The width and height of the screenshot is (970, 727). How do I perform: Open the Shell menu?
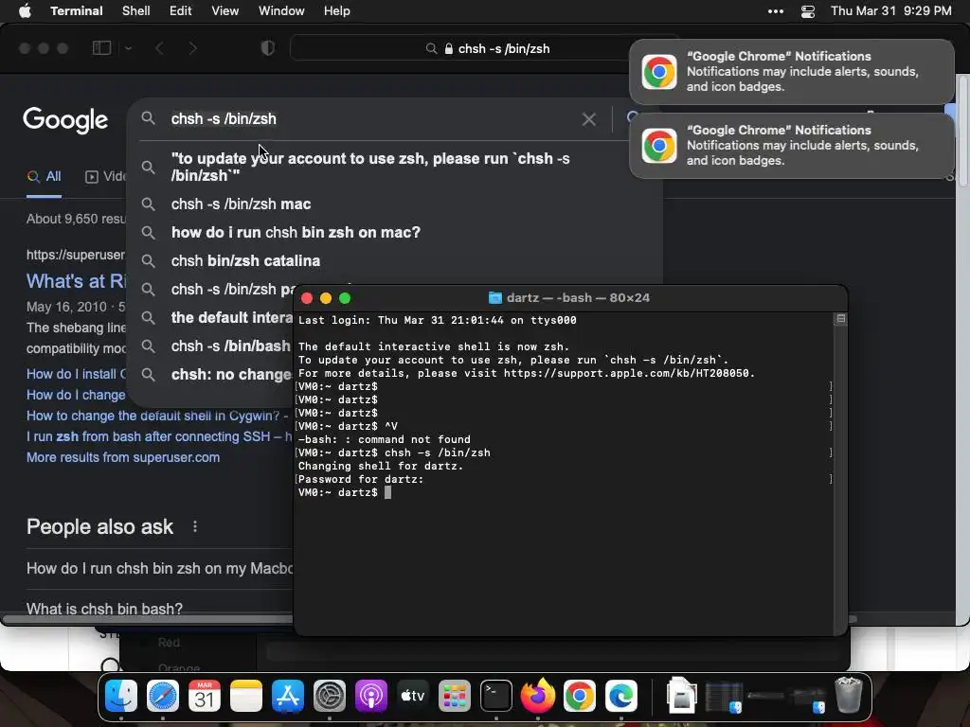click(135, 11)
